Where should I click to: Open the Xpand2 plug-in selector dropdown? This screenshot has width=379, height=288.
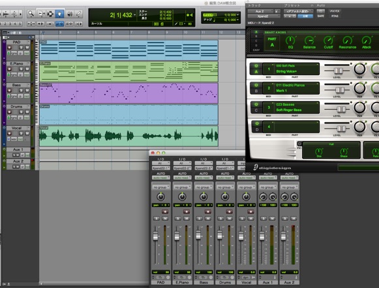click(x=264, y=16)
